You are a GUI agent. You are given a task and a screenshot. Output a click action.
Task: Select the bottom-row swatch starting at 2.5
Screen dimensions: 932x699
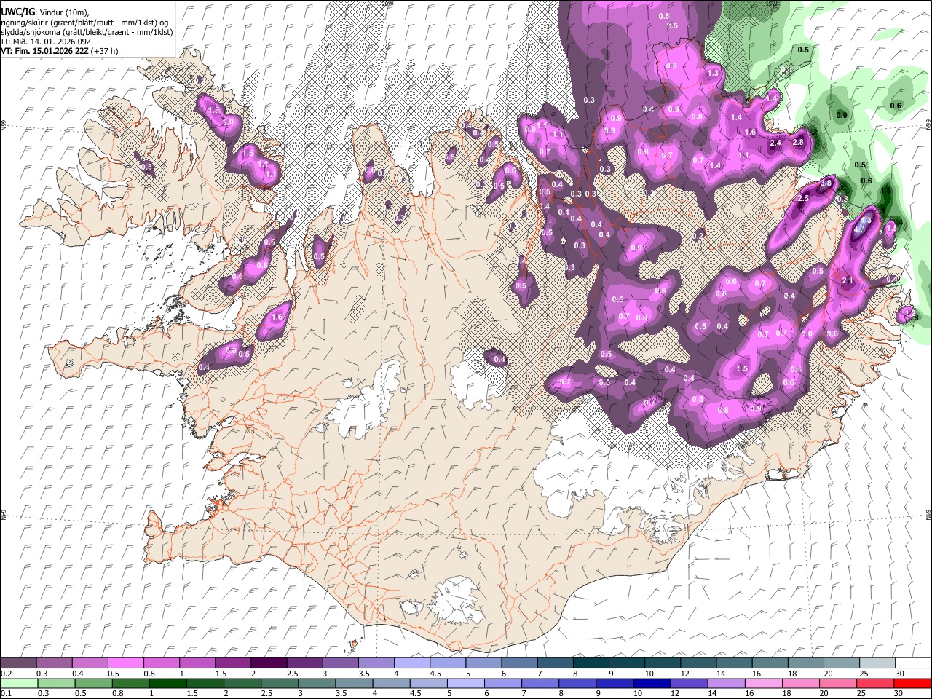[279, 683]
